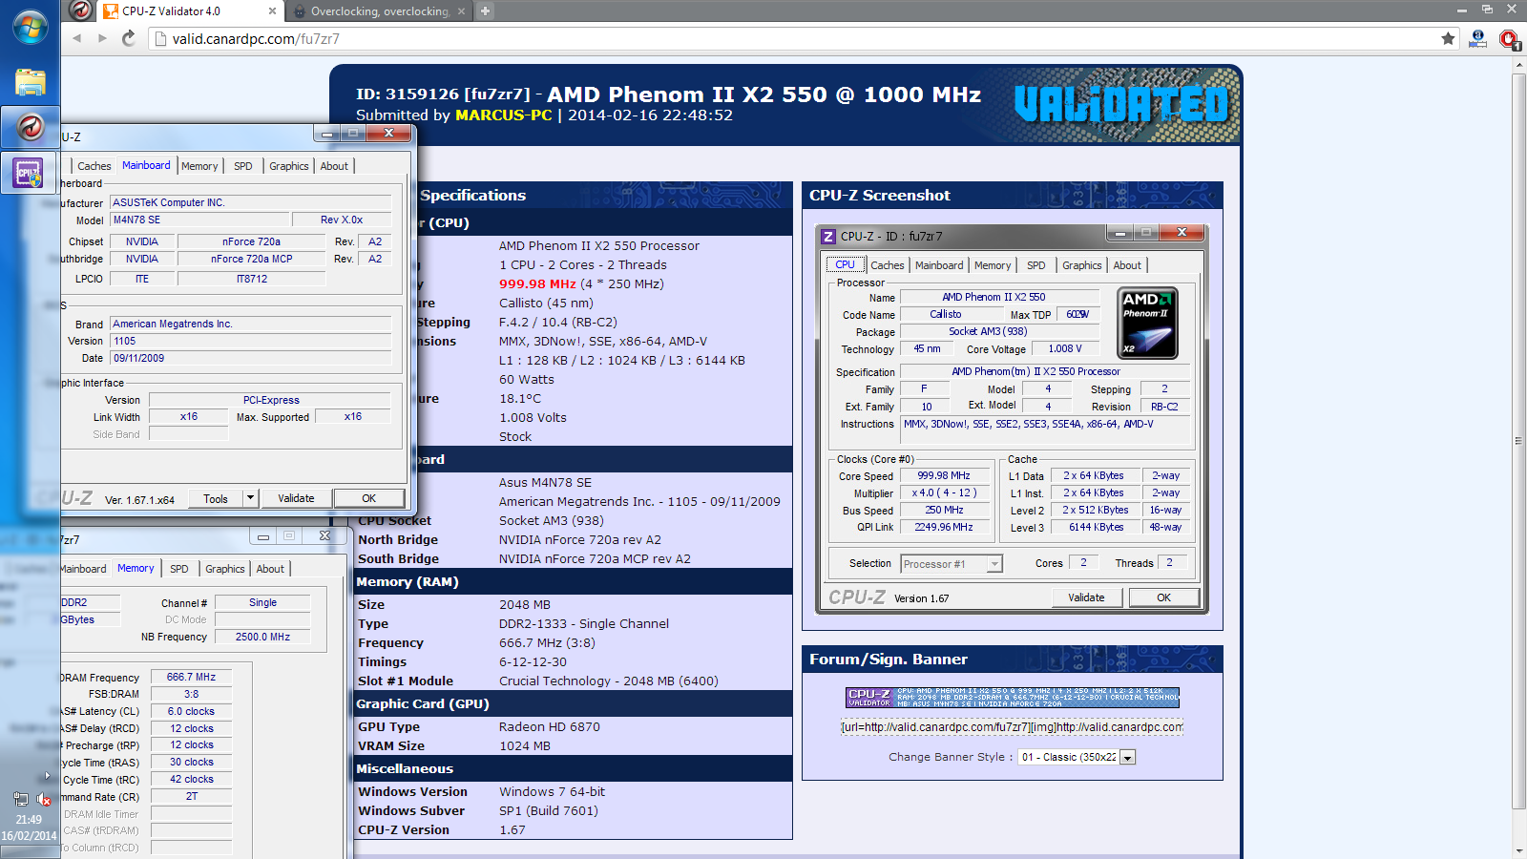This screenshot has height=859, width=1527.
Task: Click the banner URL code text field
Action: tap(1012, 727)
